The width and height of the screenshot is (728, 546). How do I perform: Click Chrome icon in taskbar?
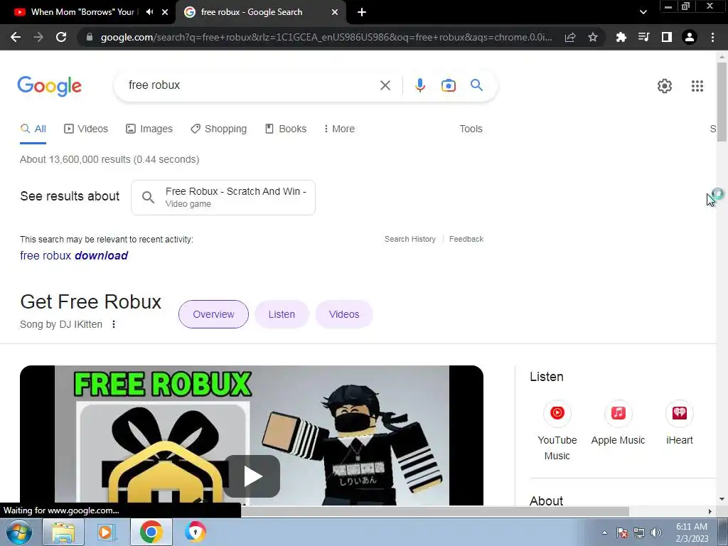[151, 532]
